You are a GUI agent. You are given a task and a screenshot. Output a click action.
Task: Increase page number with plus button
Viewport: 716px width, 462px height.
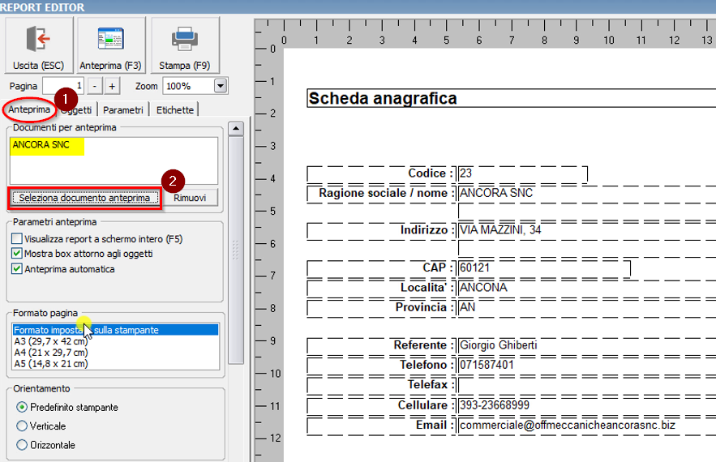112,86
